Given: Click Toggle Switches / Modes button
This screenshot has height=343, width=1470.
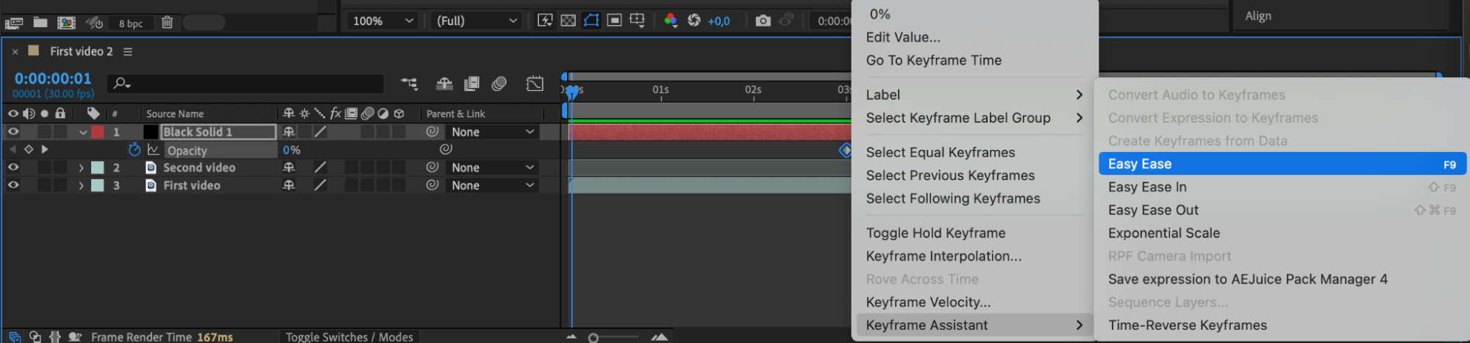Looking at the screenshot, I should (x=349, y=336).
